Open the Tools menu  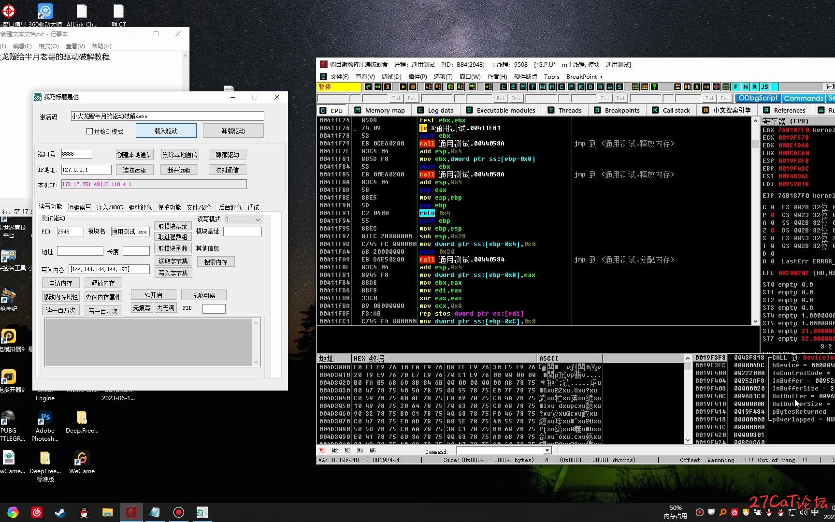coord(551,76)
